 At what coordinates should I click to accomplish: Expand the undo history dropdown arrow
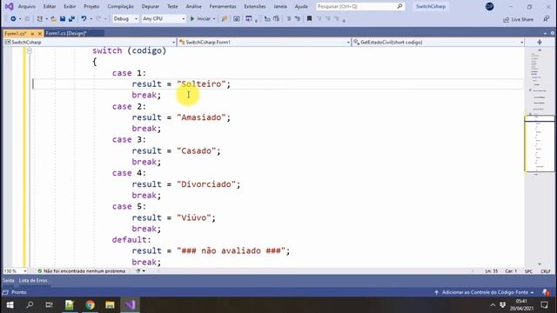[91, 19]
